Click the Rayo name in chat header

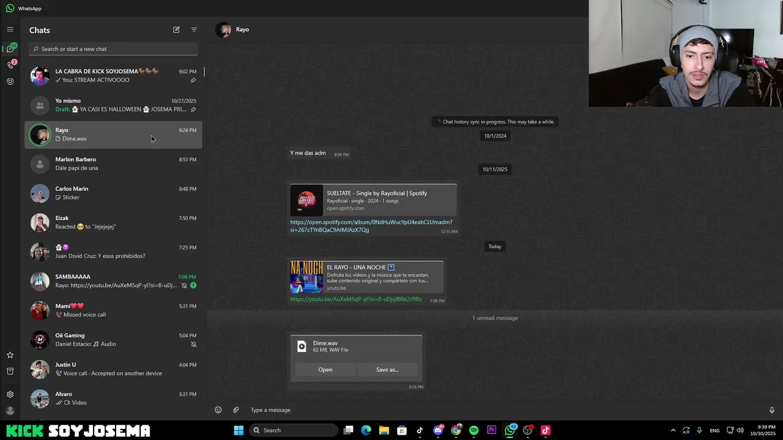click(242, 29)
